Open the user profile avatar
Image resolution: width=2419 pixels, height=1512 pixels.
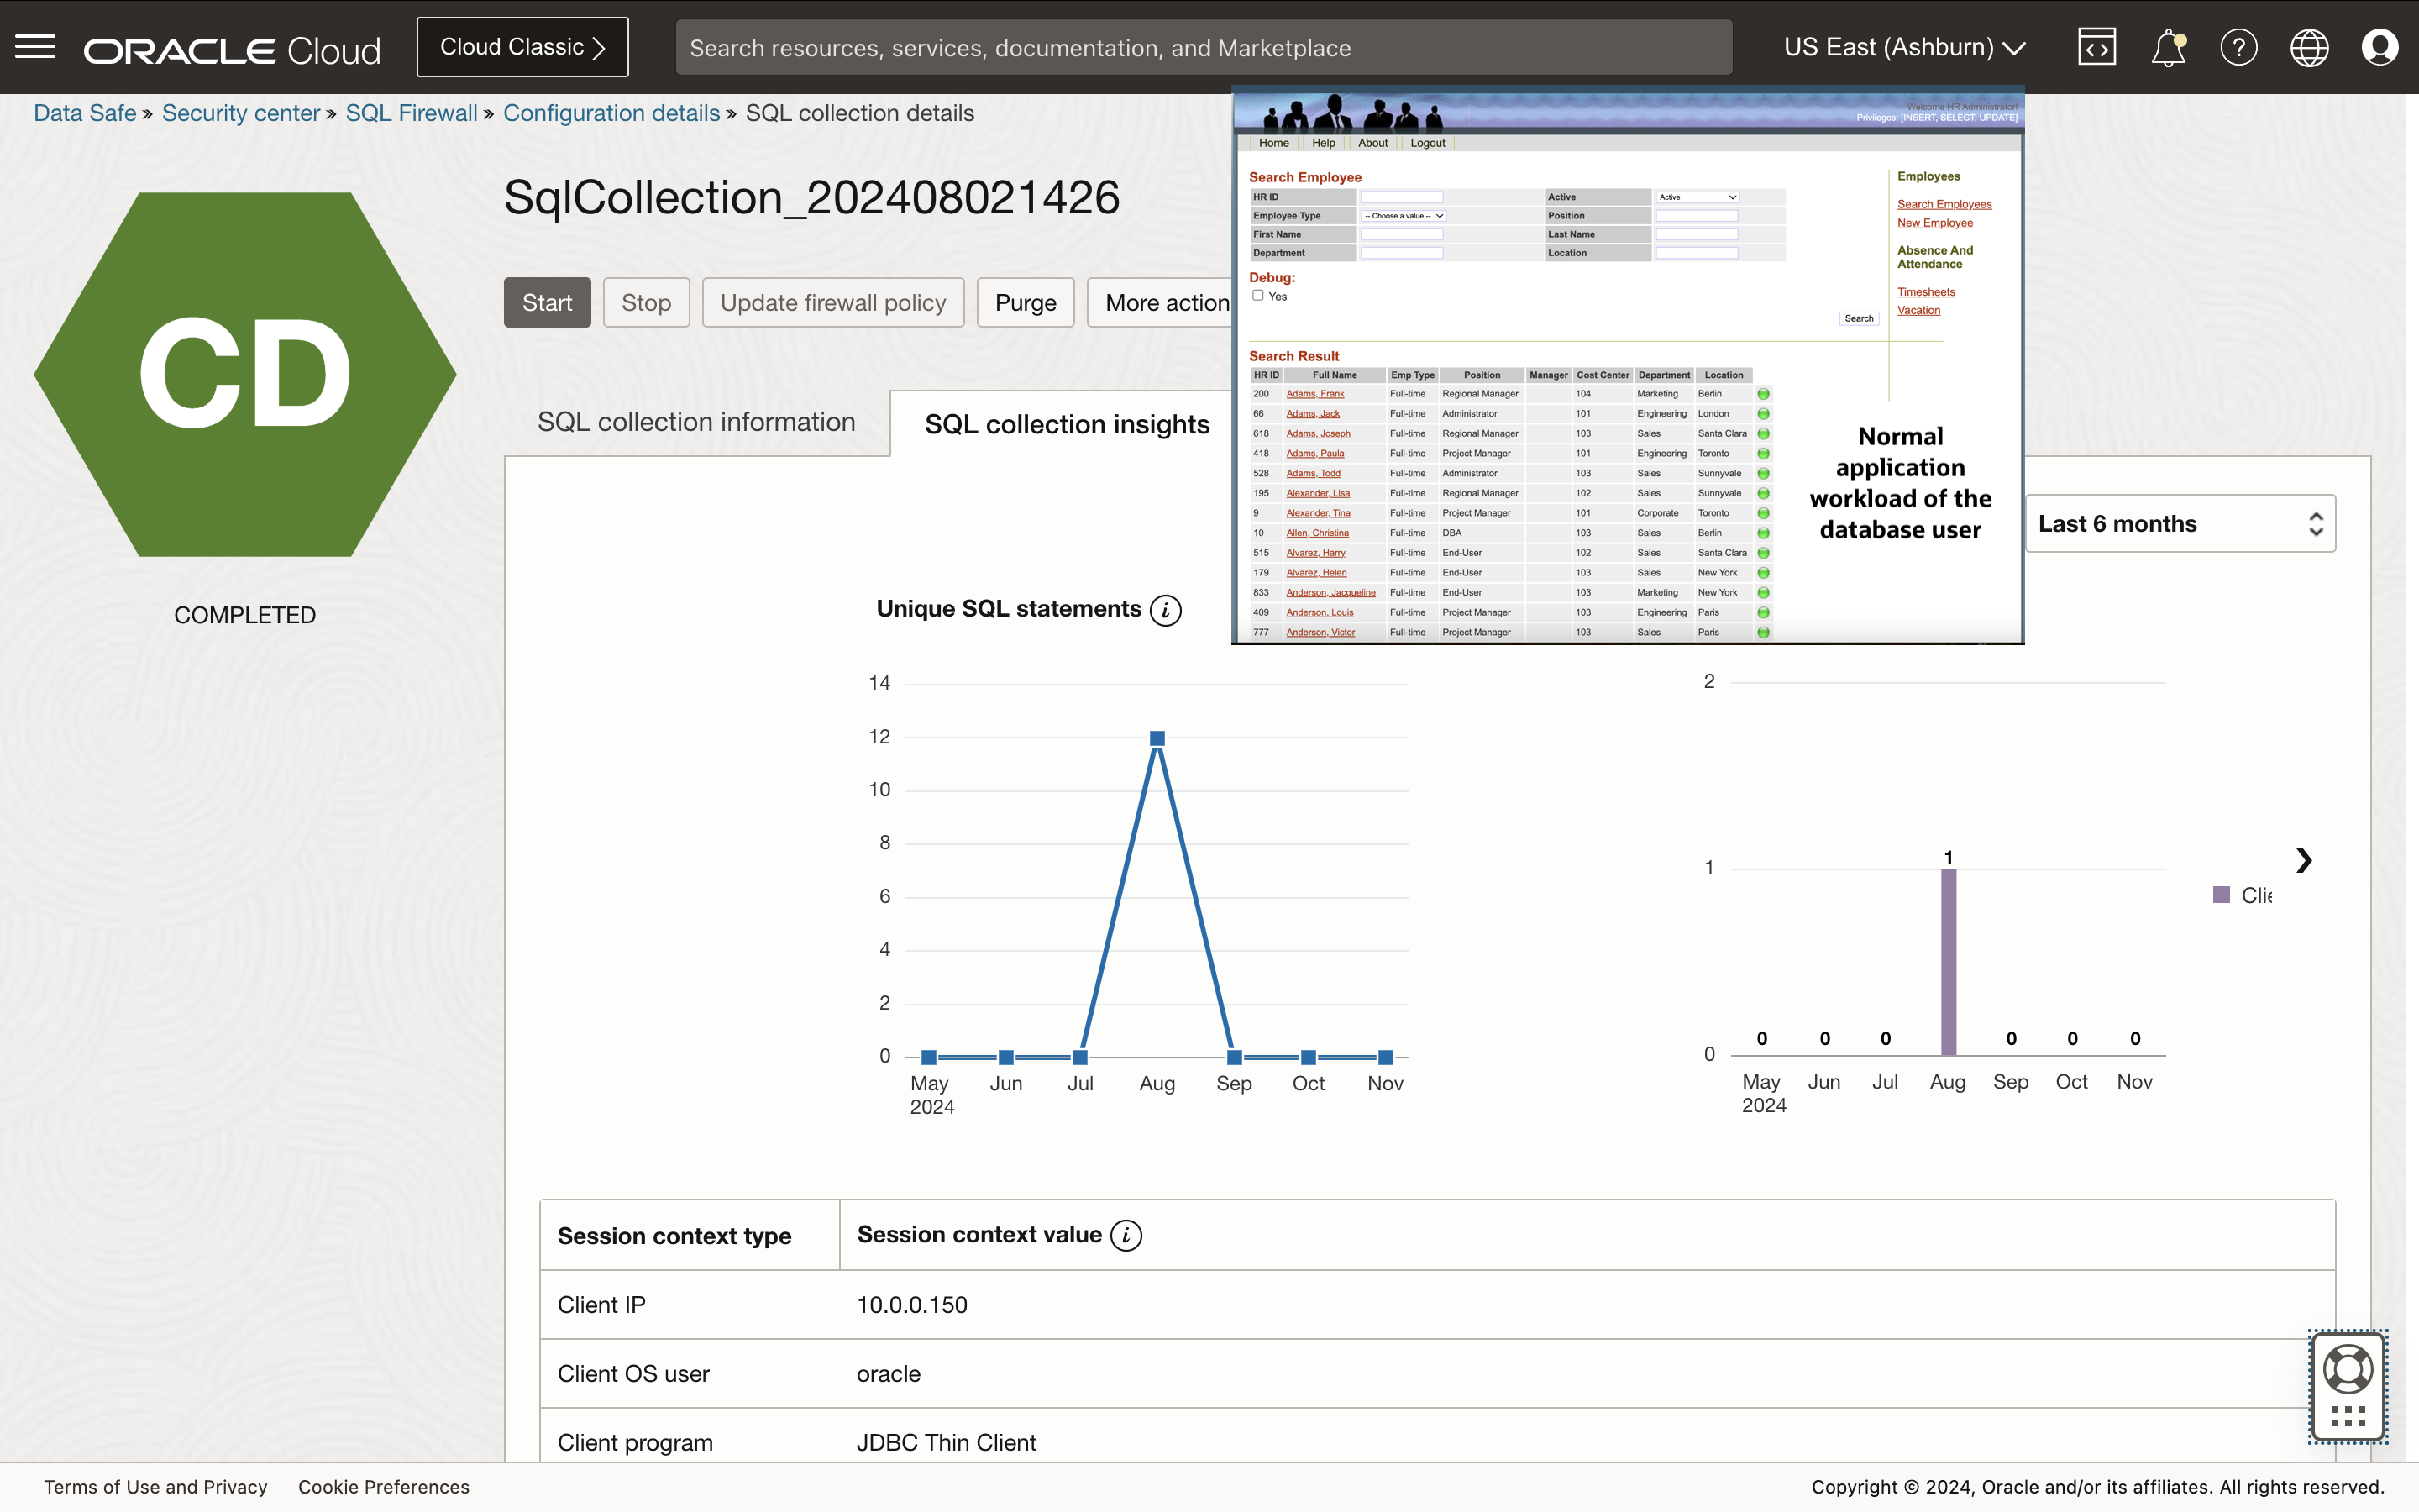point(2380,46)
